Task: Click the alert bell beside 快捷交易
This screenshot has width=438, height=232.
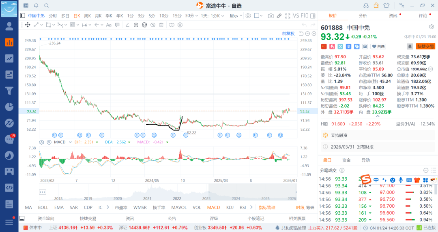Action: (410, 46)
